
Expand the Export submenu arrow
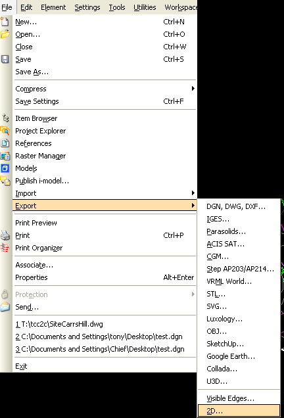point(193,206)
